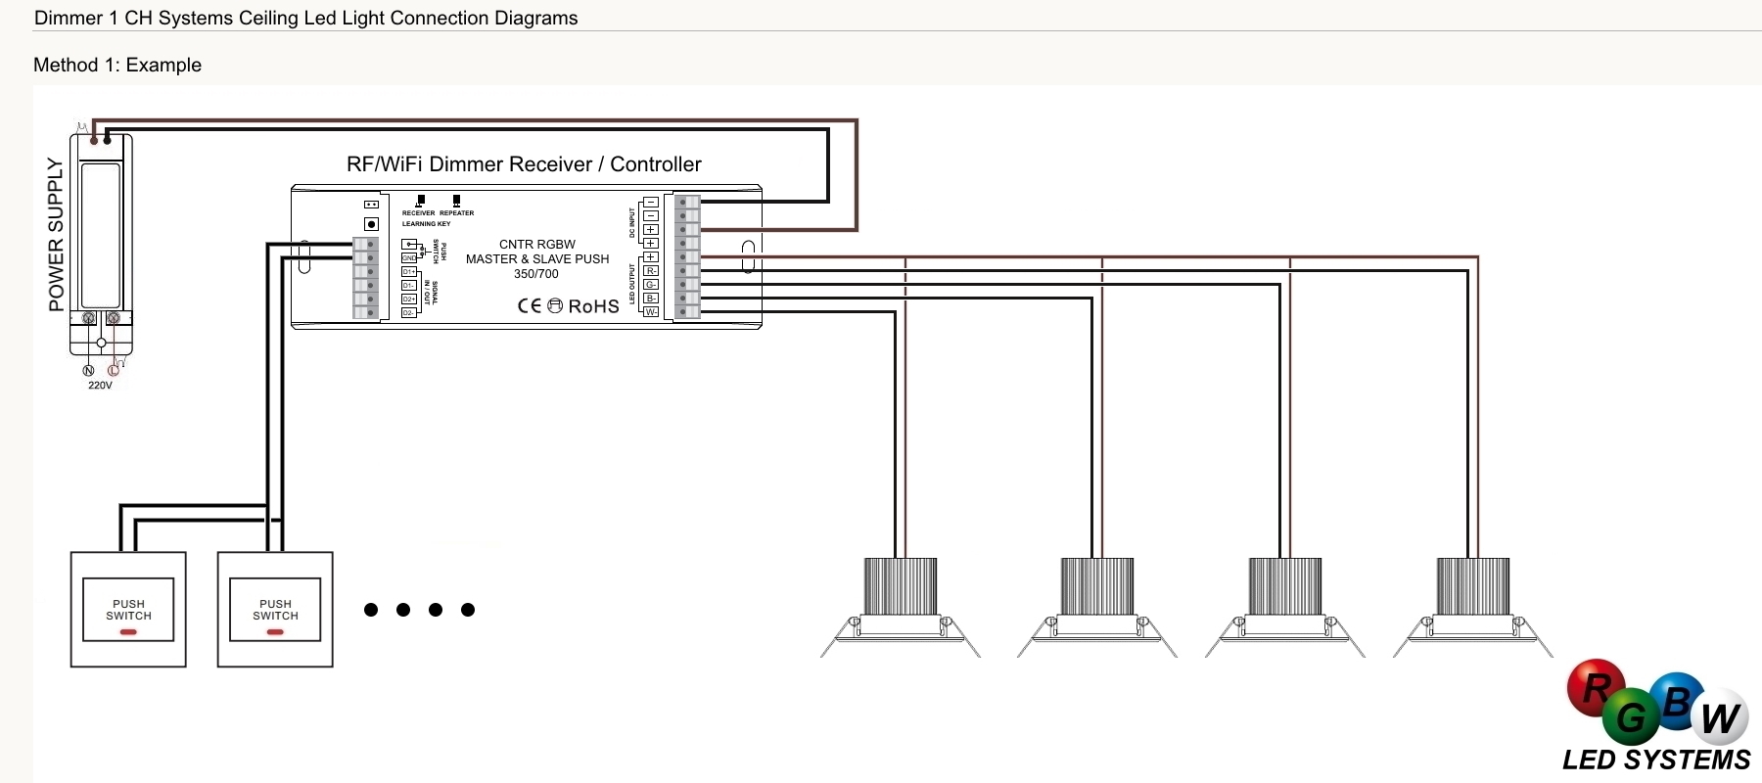
Task: Click the RGBW LED Systems logo
Action: coord(1656,716)
